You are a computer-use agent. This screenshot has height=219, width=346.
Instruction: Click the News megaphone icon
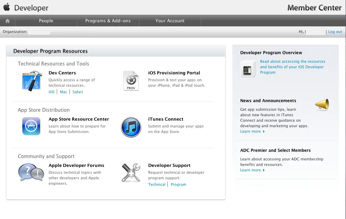pyautogui.click(x=322, y=104)
